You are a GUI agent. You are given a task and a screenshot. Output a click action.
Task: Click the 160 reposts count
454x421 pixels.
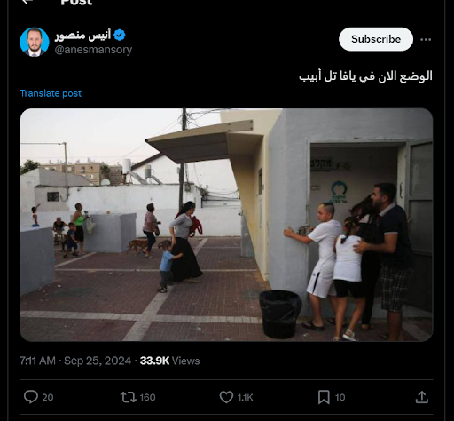(147, 397)
